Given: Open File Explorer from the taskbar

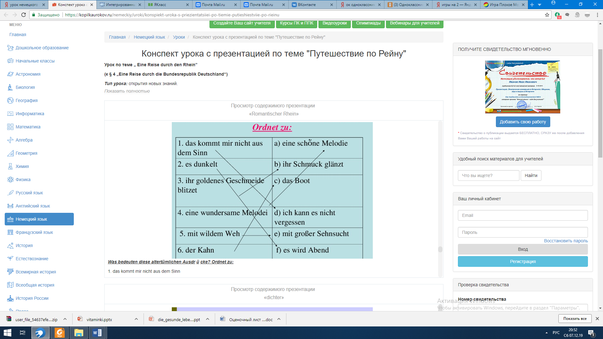Looking at the screenshot, I should [x=79, y=333].
